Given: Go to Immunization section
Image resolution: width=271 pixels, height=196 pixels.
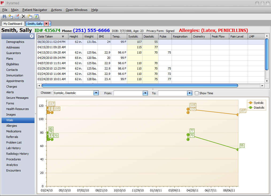Looking at the screenshot, I should pos(15,75).
